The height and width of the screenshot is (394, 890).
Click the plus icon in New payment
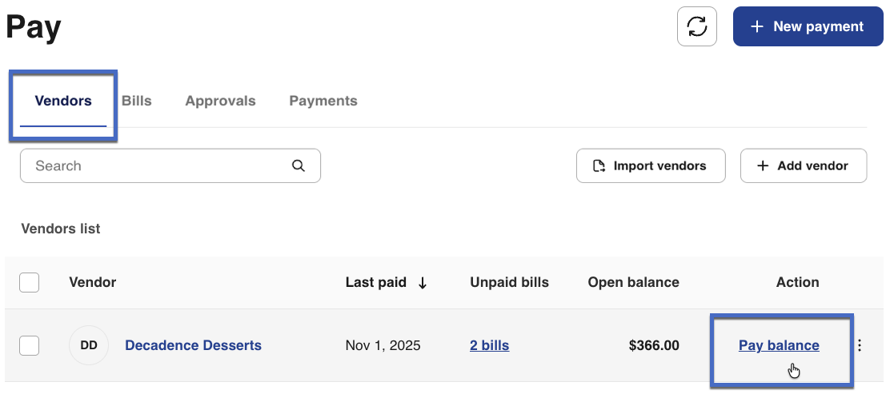pyautogui.click(x=757, y=27)
